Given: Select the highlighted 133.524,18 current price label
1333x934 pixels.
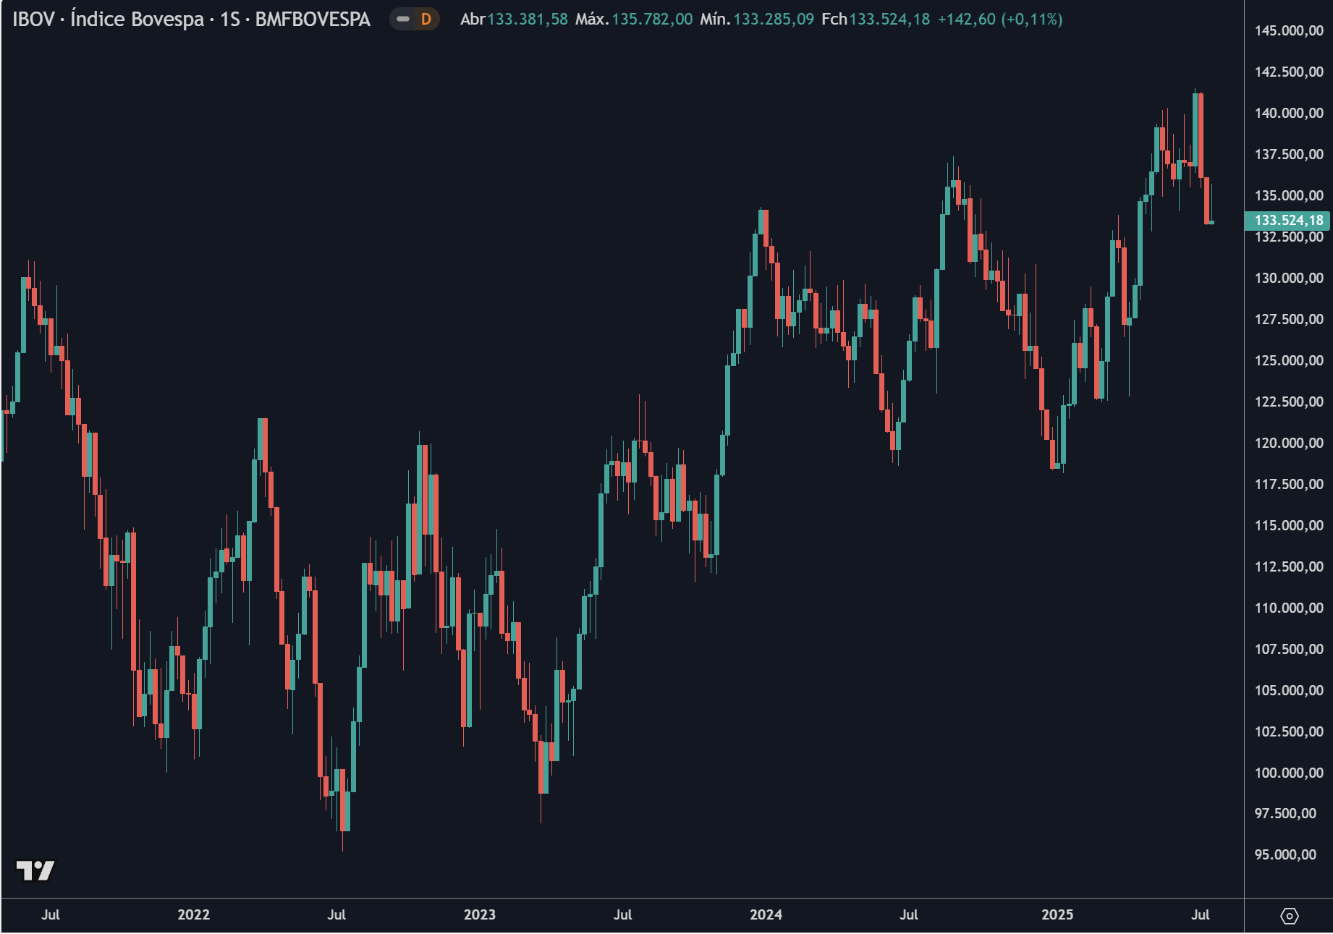Looking at the screenshot, I should click(x=1287, y=221).
